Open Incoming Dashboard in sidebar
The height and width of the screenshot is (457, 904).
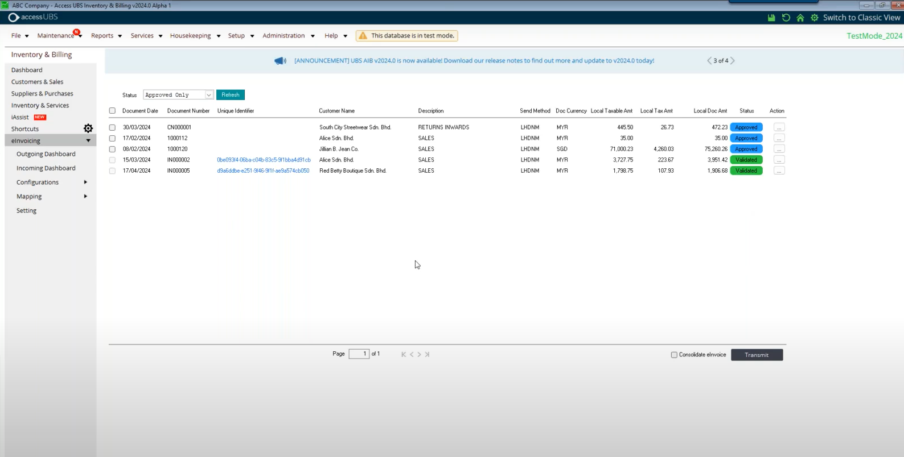[x=46, y=168]
